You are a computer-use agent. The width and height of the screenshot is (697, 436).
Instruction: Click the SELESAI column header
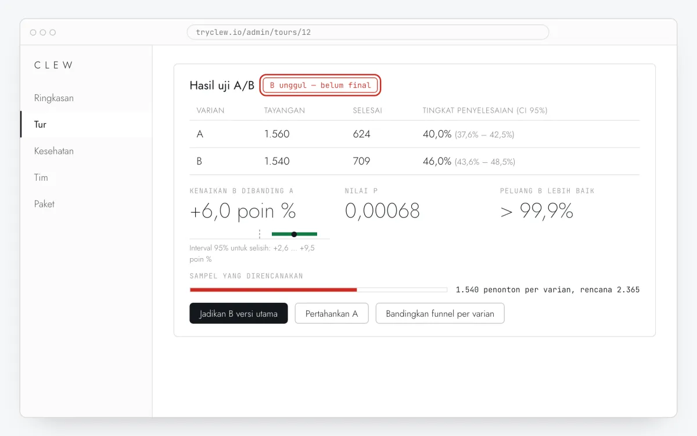368,110
